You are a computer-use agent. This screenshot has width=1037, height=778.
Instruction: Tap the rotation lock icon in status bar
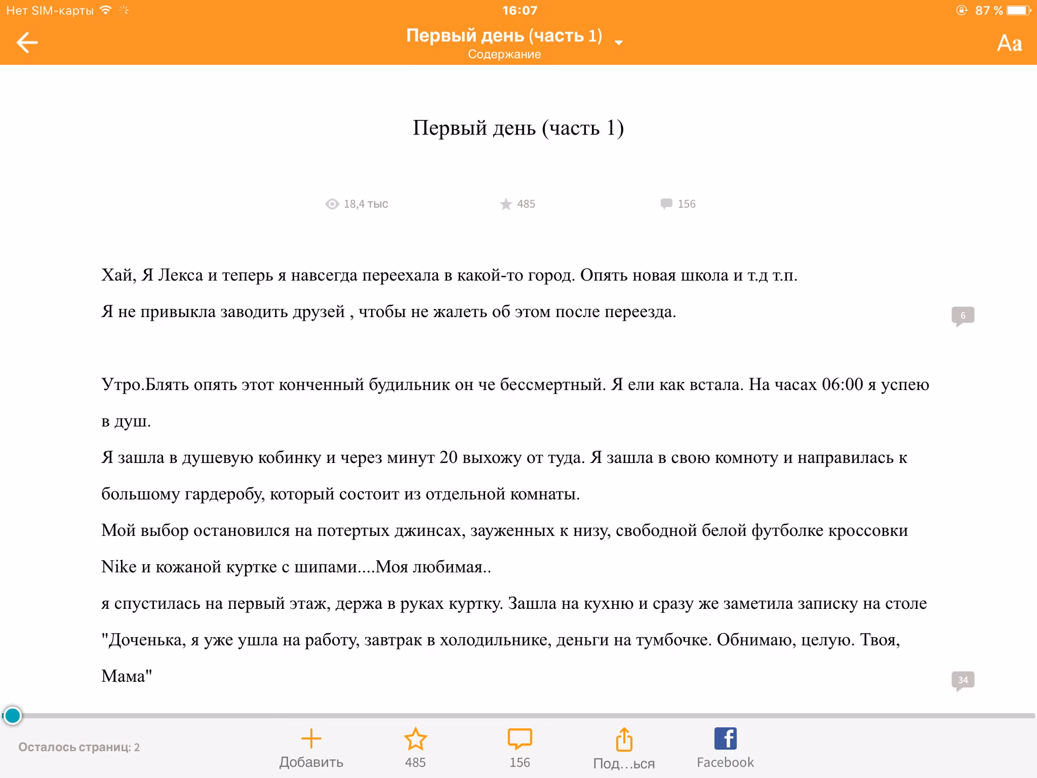click(x=961, y=10)
